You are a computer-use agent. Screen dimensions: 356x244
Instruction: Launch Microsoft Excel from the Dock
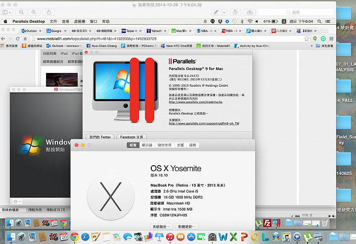click(x=233, y=237)
